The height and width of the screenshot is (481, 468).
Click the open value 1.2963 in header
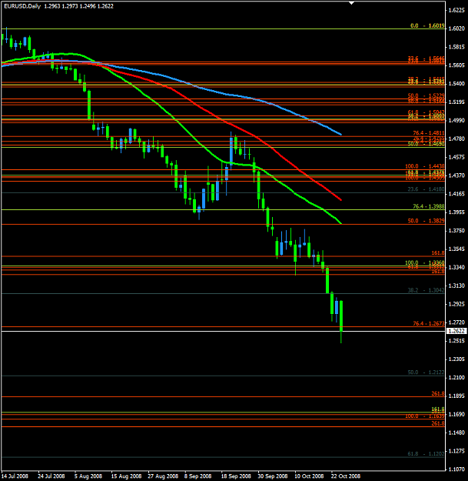(x=52, y=6)
